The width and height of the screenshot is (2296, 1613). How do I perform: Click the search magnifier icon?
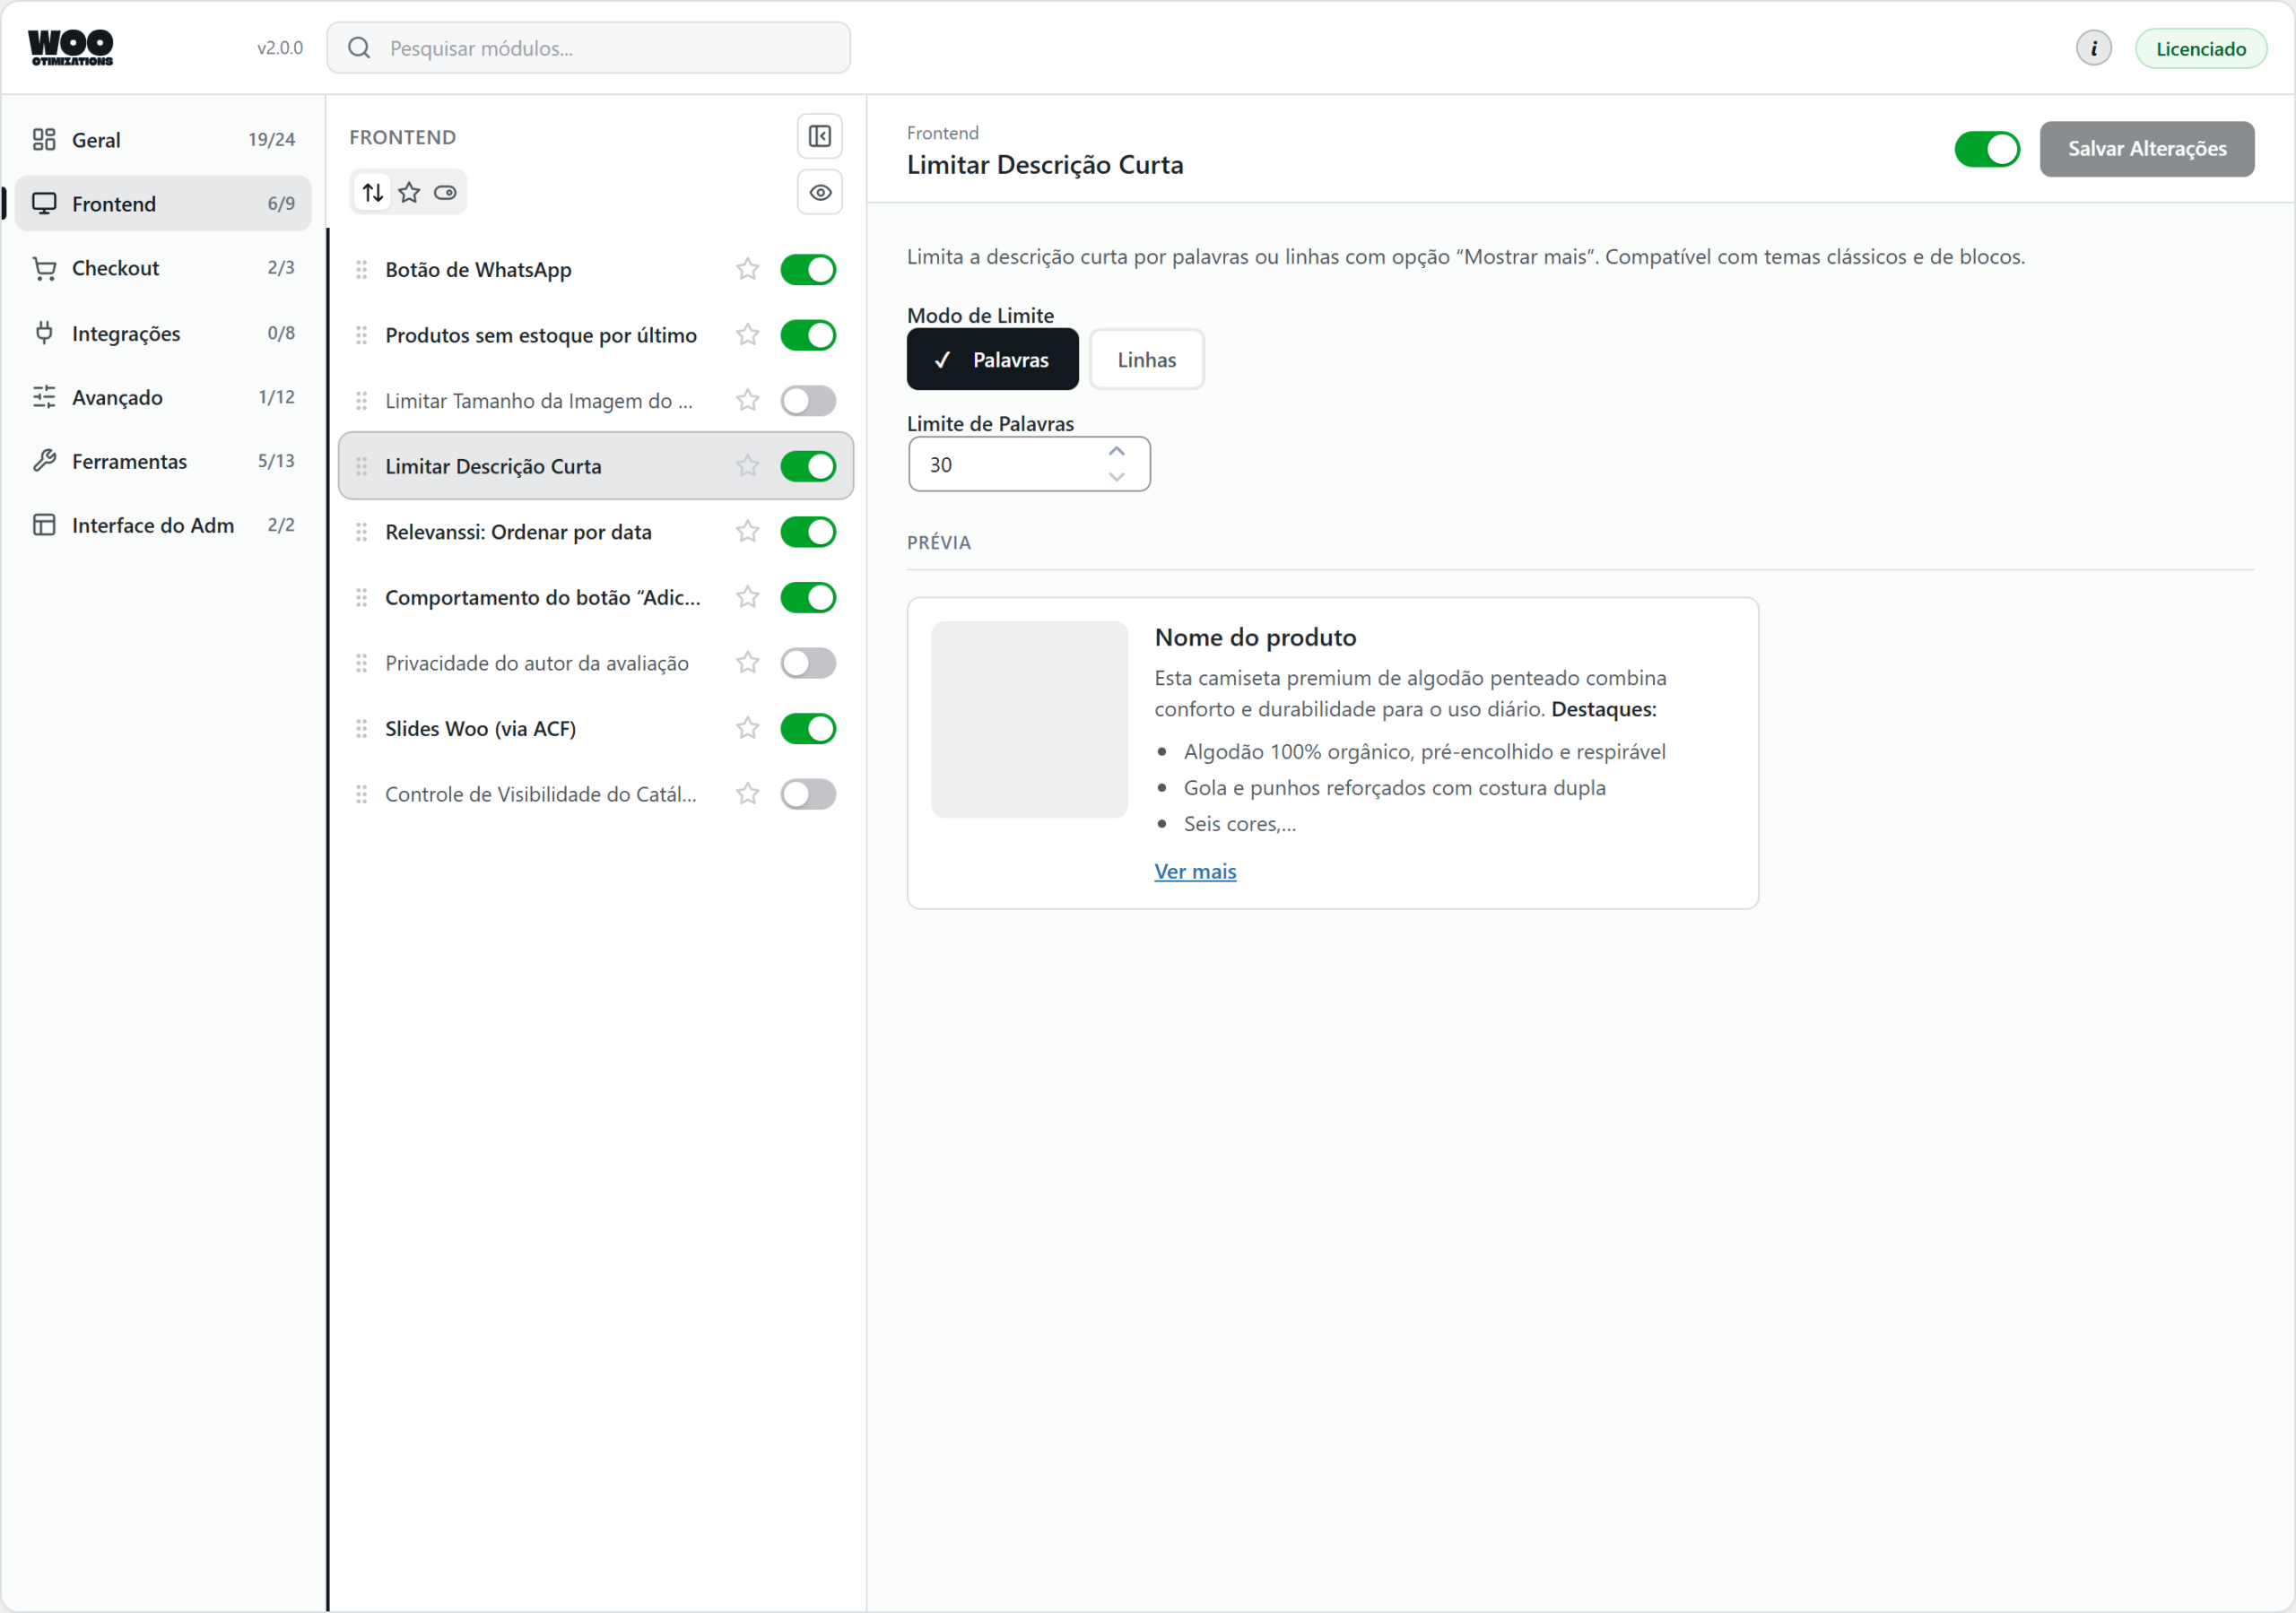359,48
